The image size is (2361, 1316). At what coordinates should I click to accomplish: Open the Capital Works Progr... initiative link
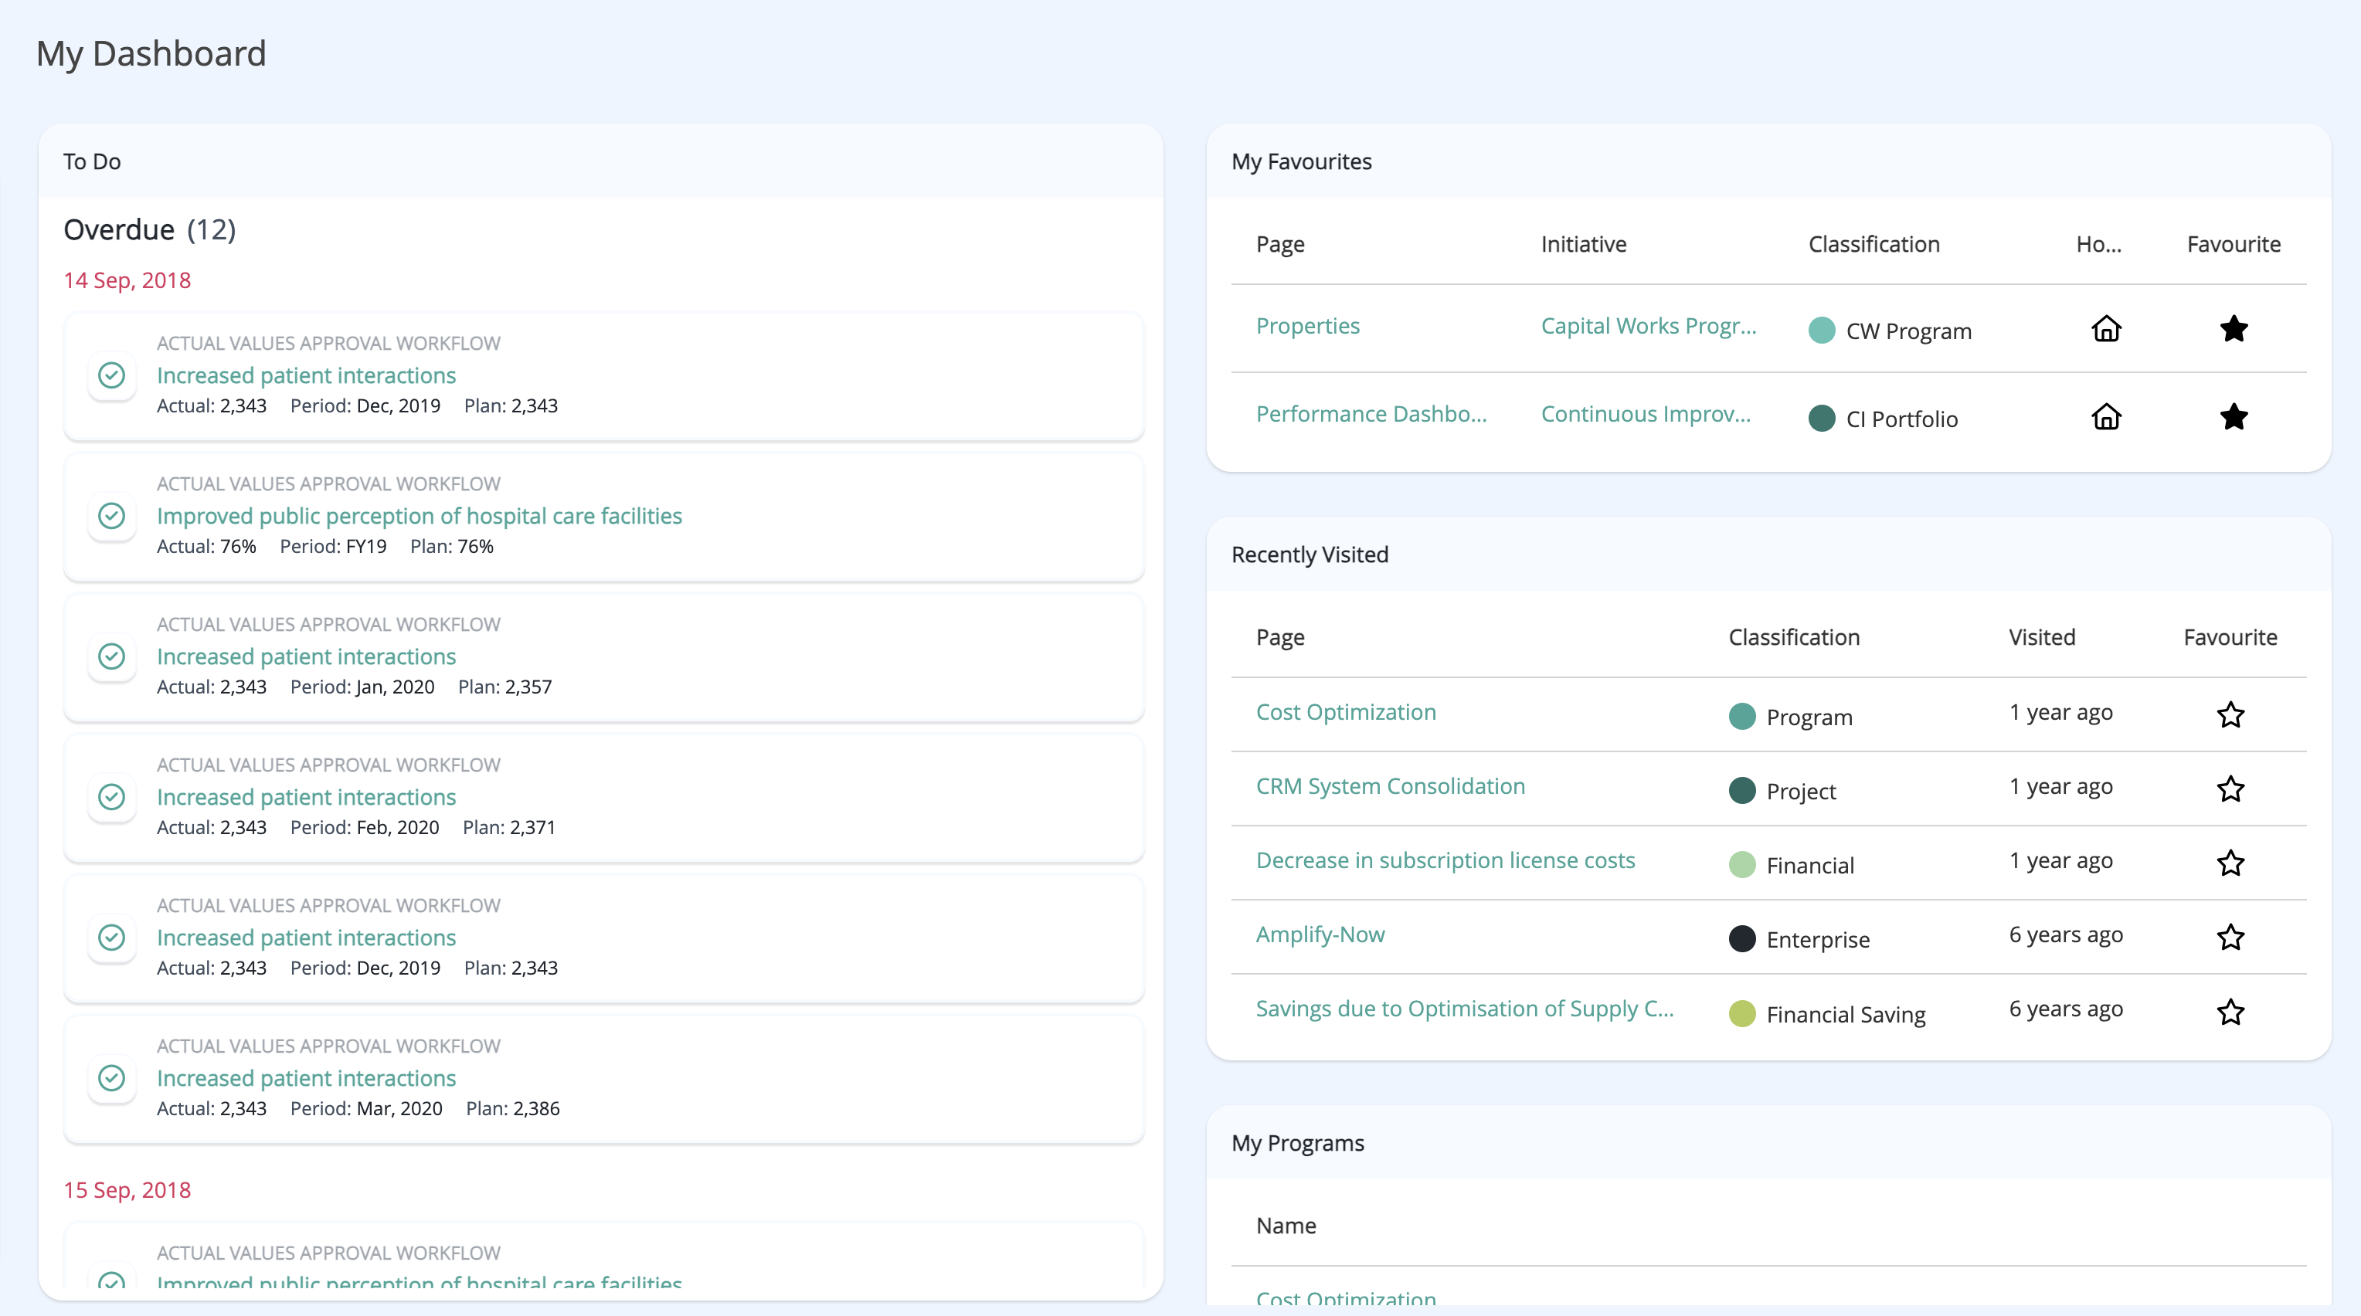[1648, 326]
